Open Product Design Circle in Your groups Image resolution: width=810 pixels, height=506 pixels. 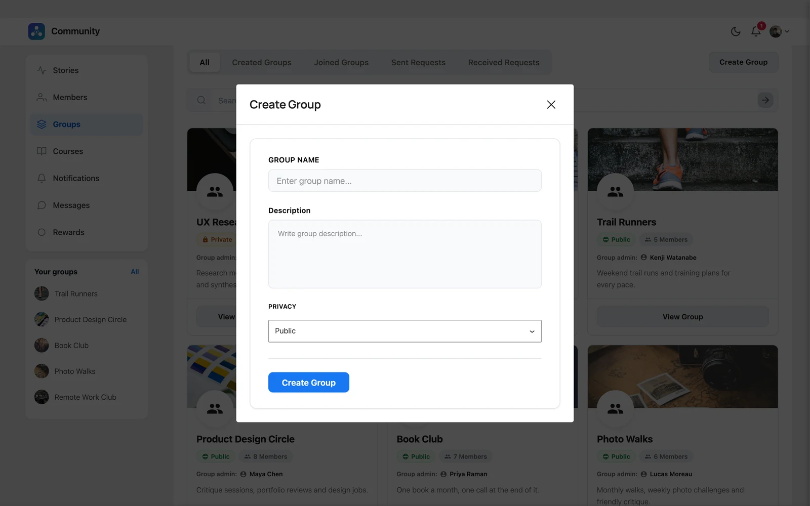87,319
